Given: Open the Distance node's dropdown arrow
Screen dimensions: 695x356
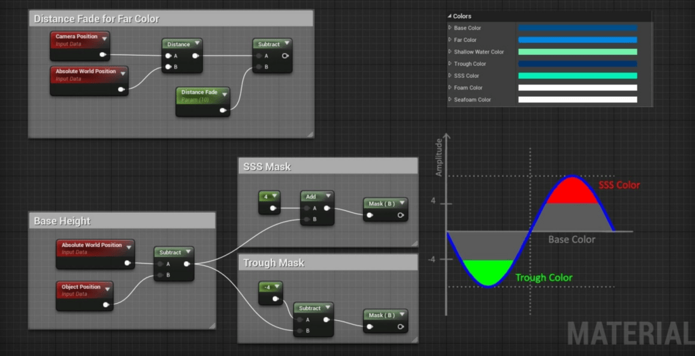Looking at the screenshot, I should click(x=198, y=43).
